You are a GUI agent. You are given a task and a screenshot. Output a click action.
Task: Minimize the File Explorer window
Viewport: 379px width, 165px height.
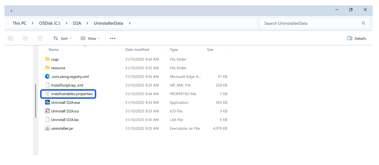click(x=337, y=10)
